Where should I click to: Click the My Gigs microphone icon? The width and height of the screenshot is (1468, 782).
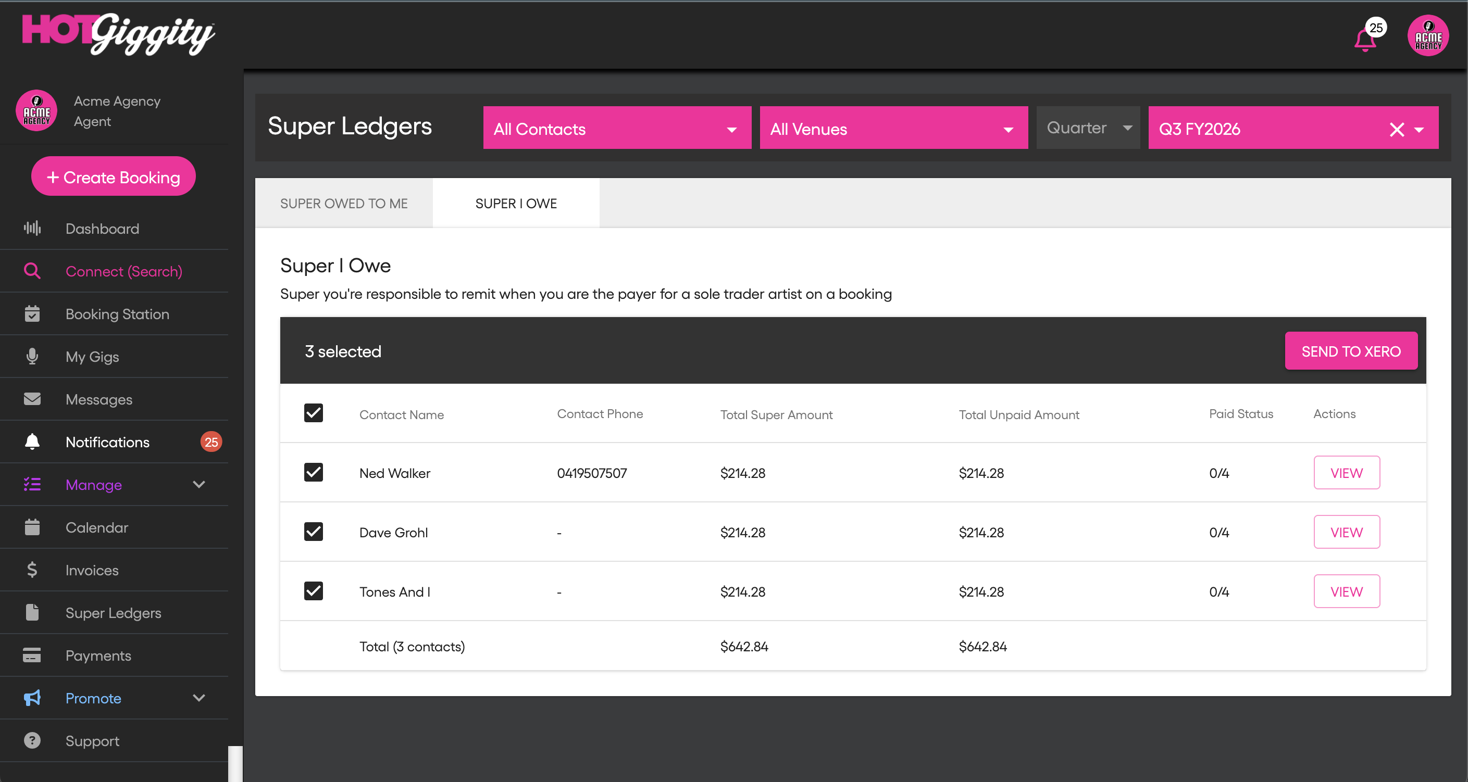(32, 357)
